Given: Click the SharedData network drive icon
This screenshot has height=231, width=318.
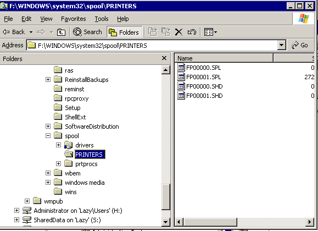Looking at the screenshot, I should (27, 219).
